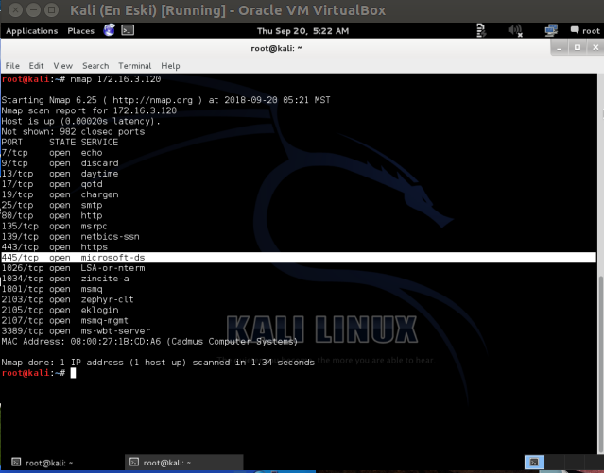Click the 2107/tcp msmq-mgmt line
The image size is (604, 473).
coord(64,321)
